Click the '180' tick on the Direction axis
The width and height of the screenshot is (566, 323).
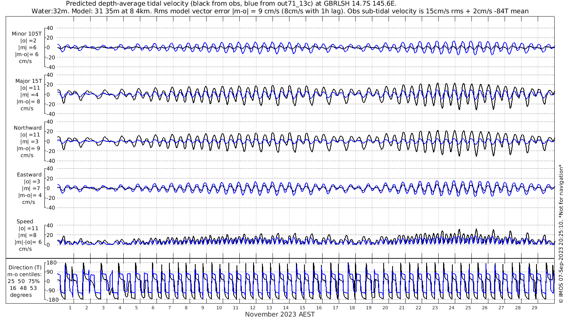51,263
